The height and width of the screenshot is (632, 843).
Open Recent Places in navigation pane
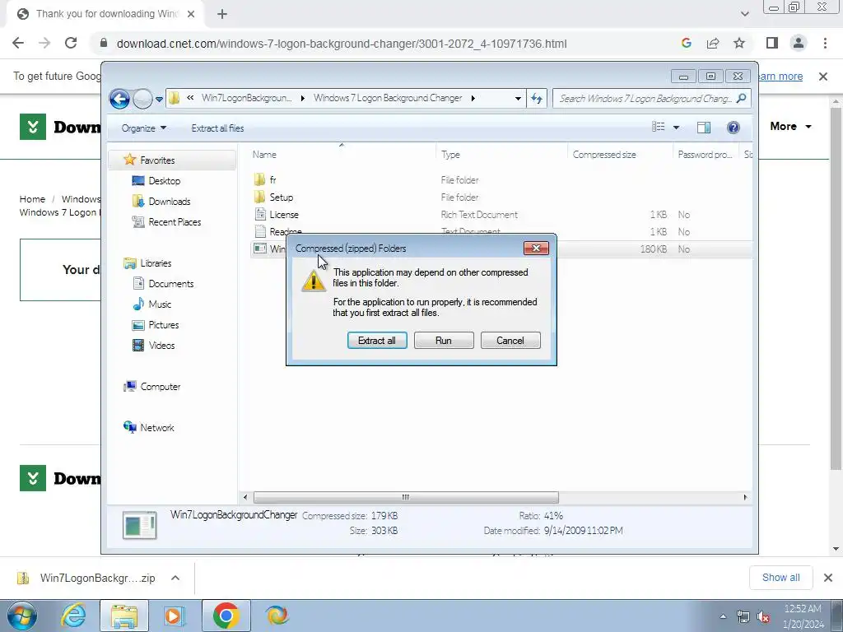175,222
